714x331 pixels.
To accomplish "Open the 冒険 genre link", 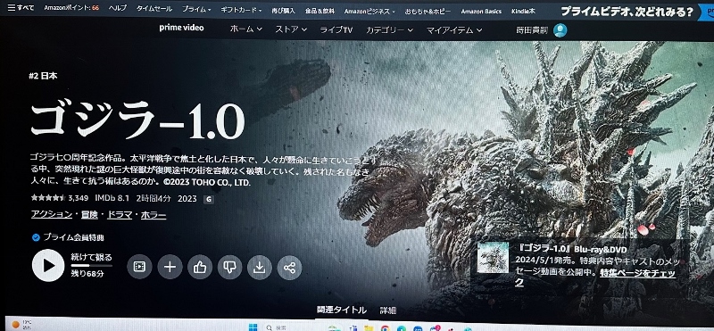I will click(90, 214).
